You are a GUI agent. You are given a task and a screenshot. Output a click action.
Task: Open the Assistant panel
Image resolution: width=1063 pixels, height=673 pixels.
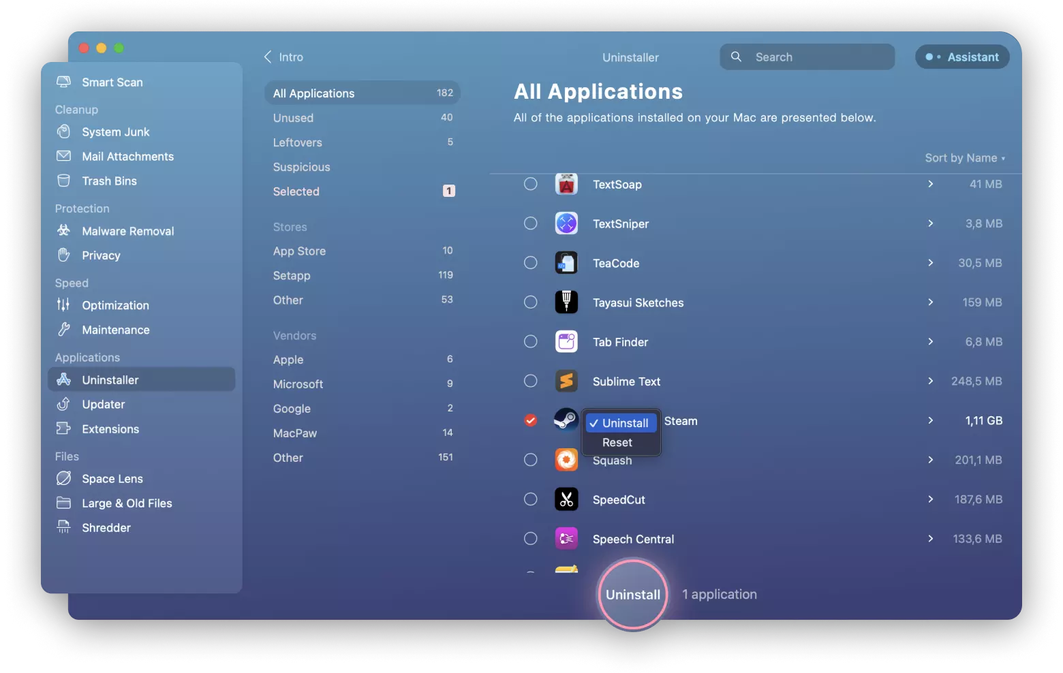point(962,57)
